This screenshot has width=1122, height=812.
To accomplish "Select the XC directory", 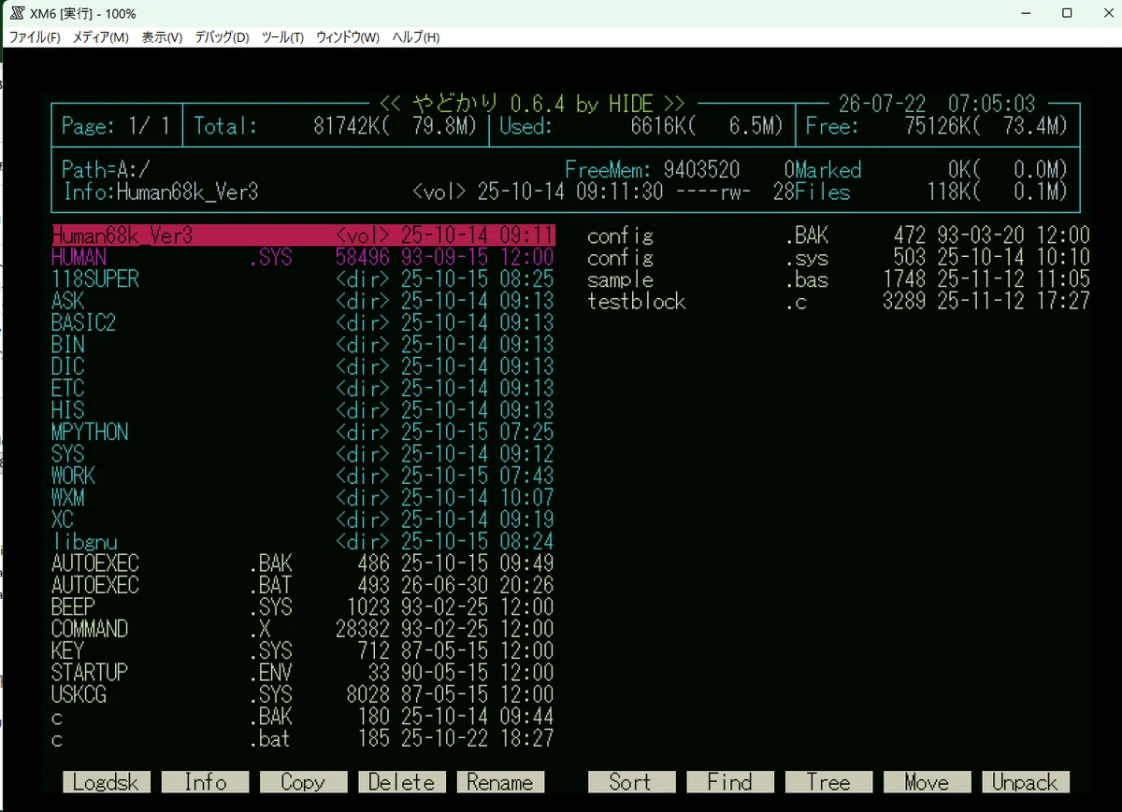I will pyautogui.click(x=303, y=520).
